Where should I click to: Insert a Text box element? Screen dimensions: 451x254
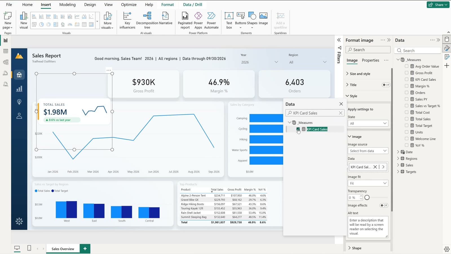pyautogui.click(x=229, y=21)
